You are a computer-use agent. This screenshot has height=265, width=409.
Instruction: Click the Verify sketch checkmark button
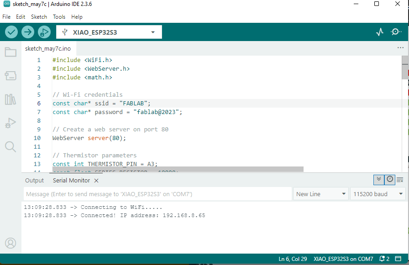coord(11,32)
